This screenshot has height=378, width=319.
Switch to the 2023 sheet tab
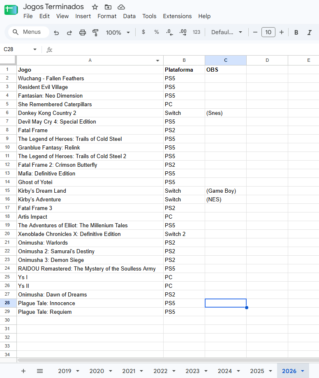click(x=192, y=371)
